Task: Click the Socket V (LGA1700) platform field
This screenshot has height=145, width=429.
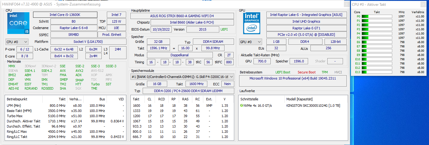Action: click(x=88, y=41)
